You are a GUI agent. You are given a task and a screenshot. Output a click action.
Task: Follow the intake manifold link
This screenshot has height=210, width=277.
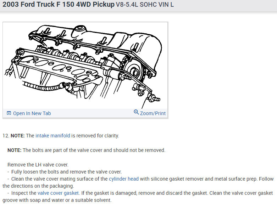point(53,136)
